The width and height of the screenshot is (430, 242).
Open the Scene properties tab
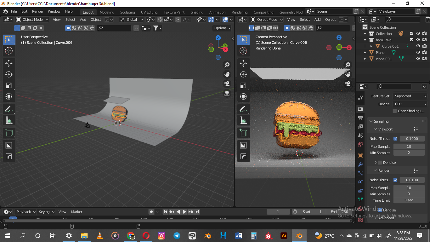(x=360, y=135)
